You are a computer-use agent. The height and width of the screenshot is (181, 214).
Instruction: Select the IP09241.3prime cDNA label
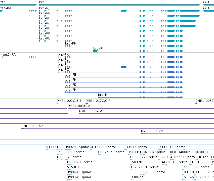tap(79, 172)
